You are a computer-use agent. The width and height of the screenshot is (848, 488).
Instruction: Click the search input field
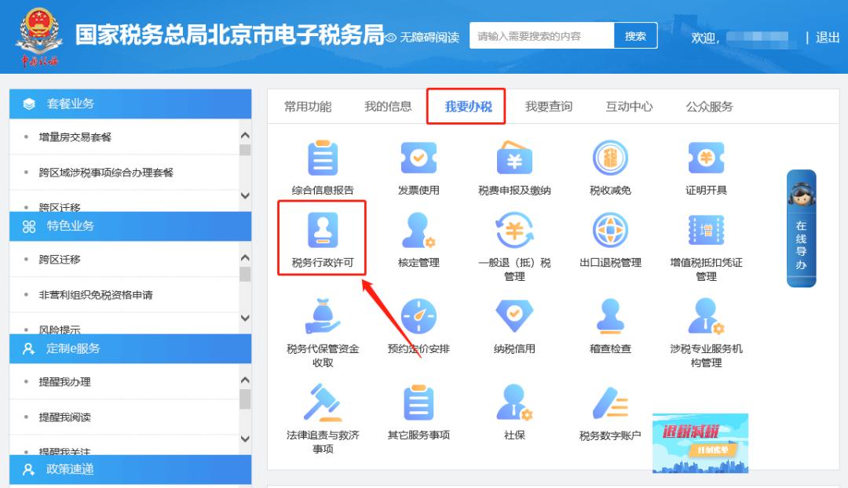coord(542,35)
